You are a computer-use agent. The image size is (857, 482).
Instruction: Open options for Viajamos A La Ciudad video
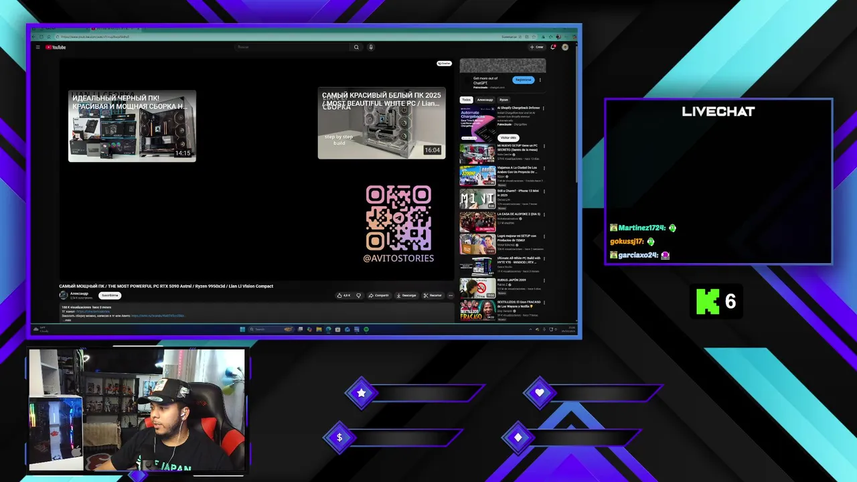click(544, 168)
